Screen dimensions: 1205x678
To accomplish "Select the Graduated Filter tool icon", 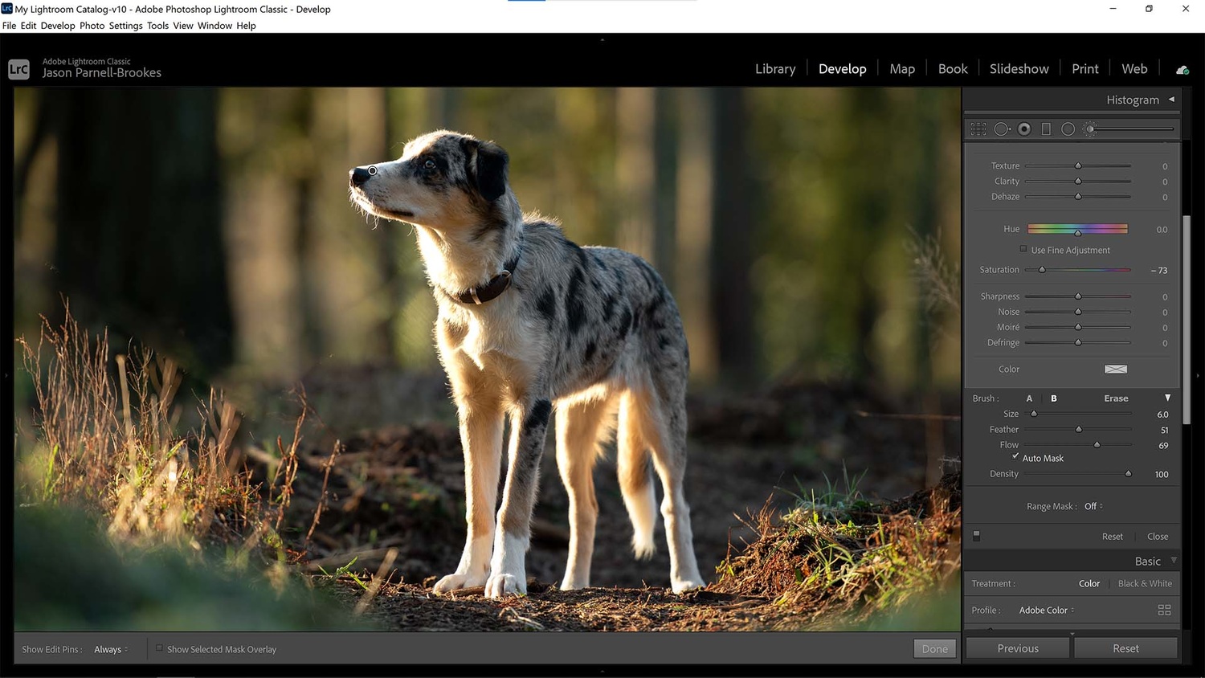I will (1046, 129).
